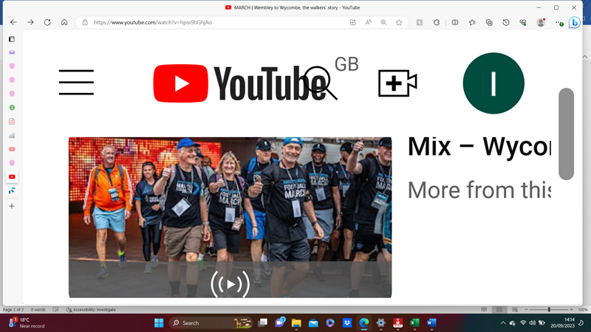Open the browser profile avatar

541,22
